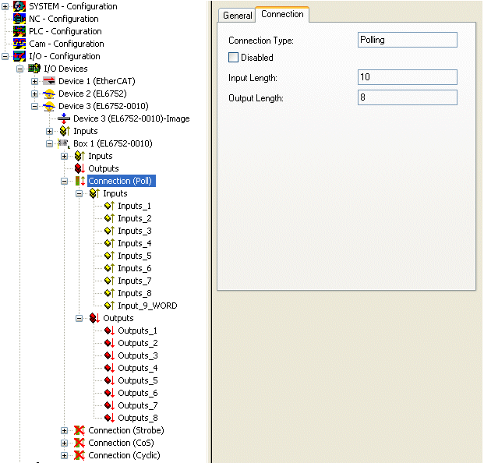The height and width of the screenshot is (463, 484).
Task: Select Outputs_7 in the tree
Action: (138, 405)
